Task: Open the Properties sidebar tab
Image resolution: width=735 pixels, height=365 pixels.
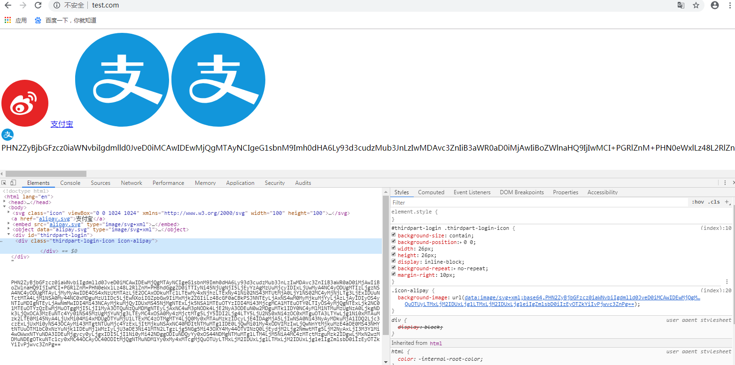Action: 565,192
